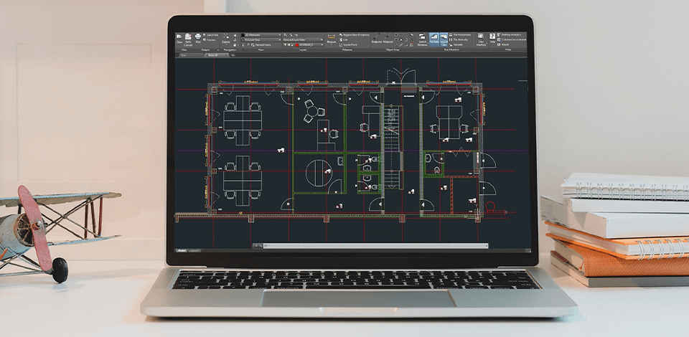689x337 pixels.
Task: Expand command line history arrow
Action: 487,246
